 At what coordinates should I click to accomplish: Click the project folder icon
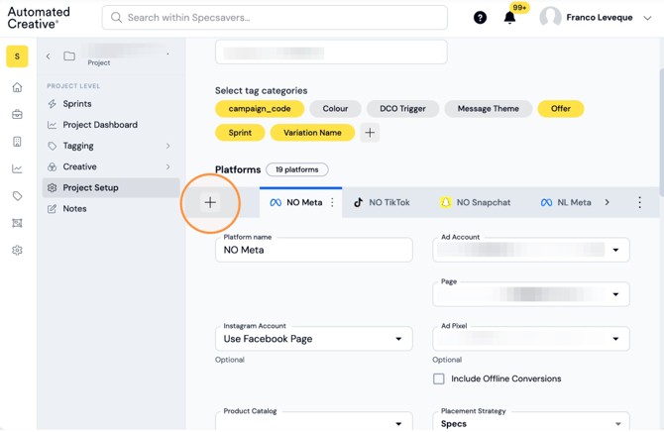tap(69, 55)
